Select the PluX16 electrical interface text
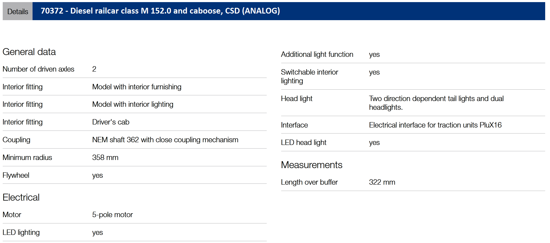 tap(435, 125)
